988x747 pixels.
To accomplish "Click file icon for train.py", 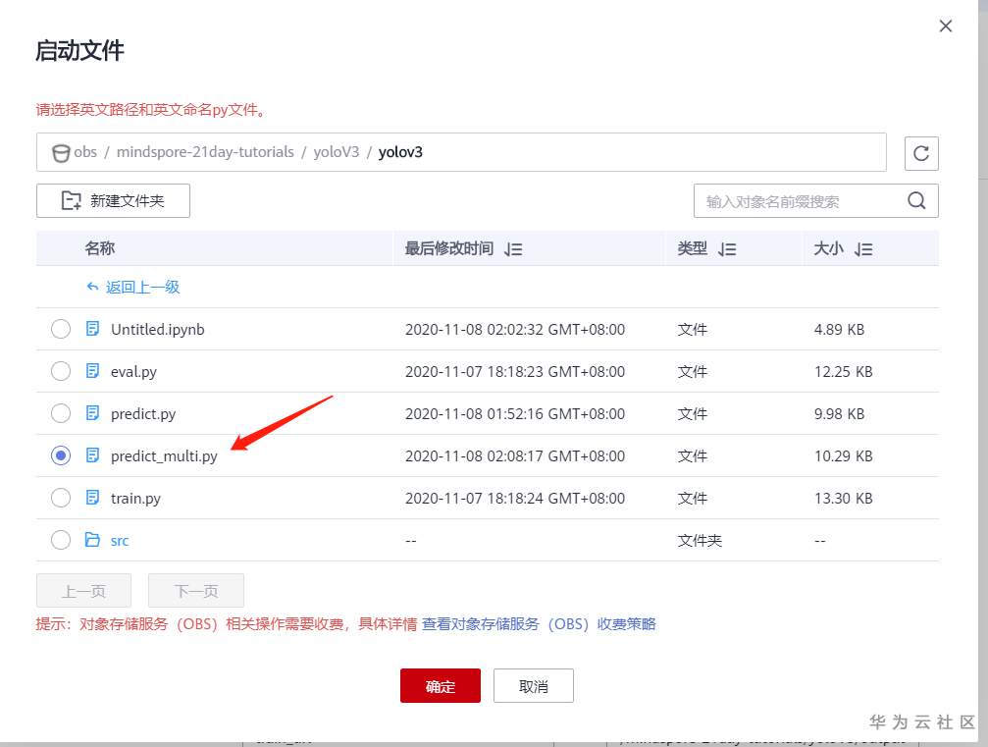I will point(92,498).
